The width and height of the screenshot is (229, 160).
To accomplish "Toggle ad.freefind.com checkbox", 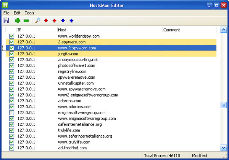I will [11, 148].
